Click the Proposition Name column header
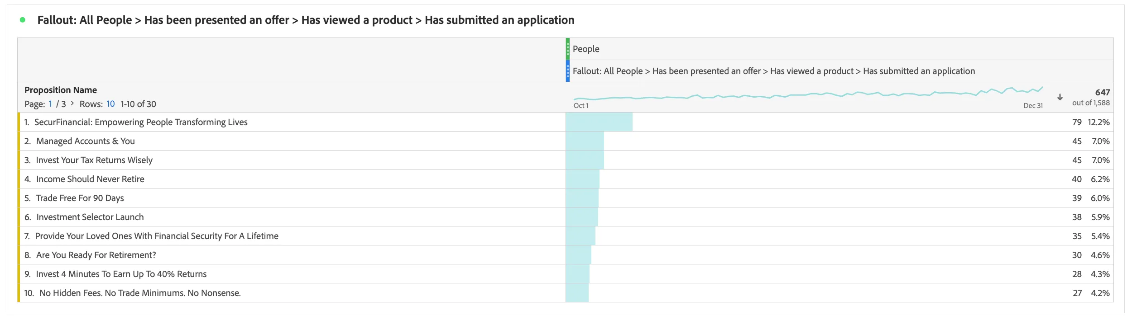 [61, 90]
